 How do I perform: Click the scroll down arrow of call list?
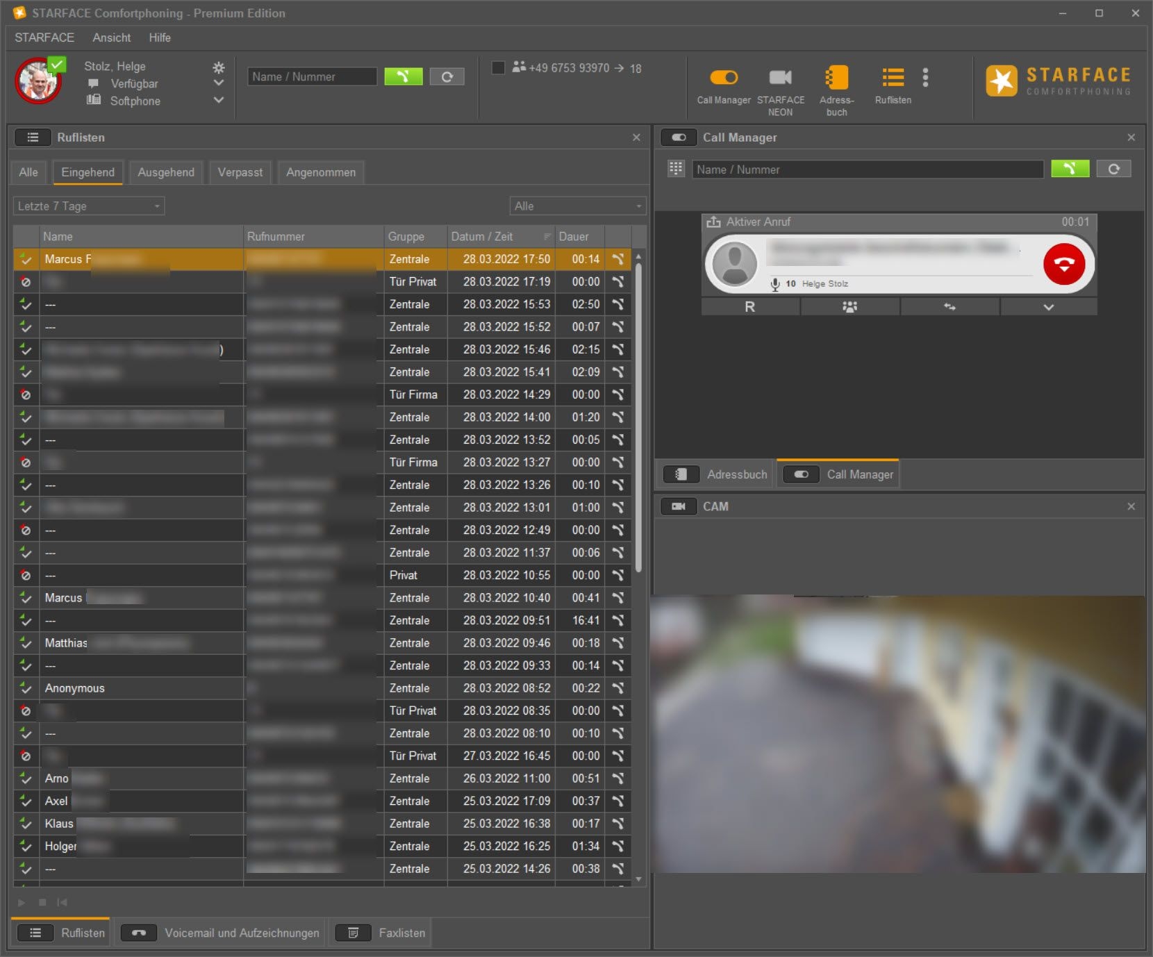[638, 879]
